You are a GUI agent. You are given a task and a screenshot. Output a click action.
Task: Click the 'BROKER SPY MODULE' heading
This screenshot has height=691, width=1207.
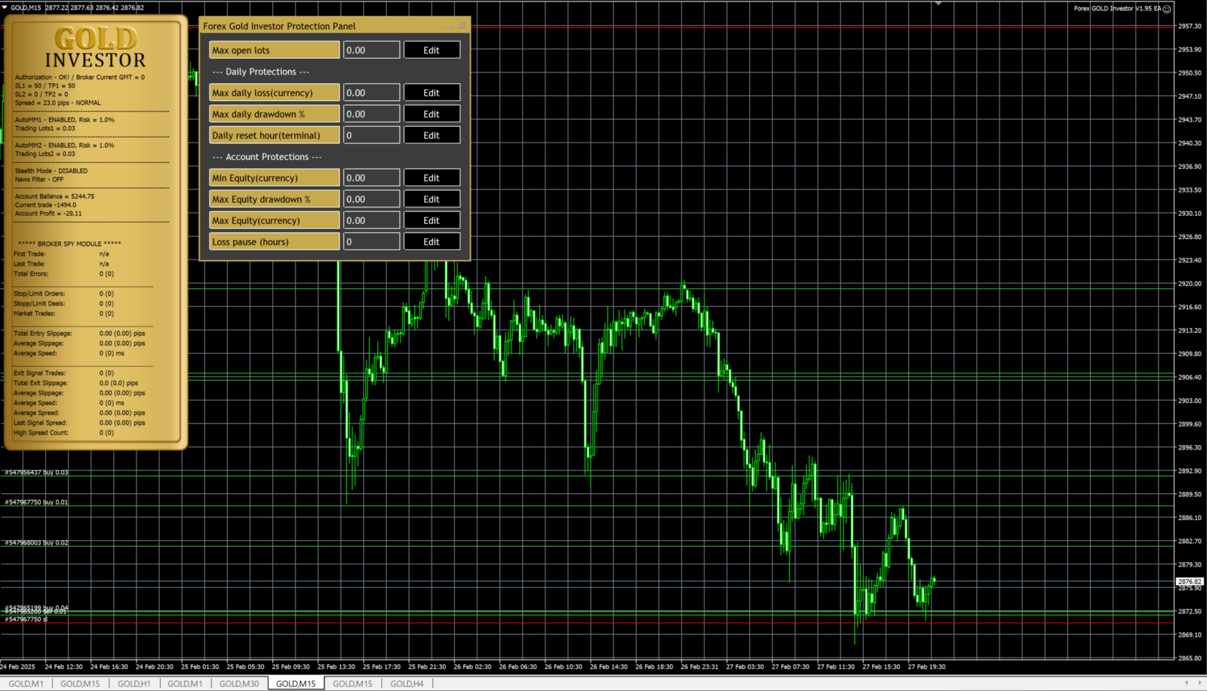(69, 244)
